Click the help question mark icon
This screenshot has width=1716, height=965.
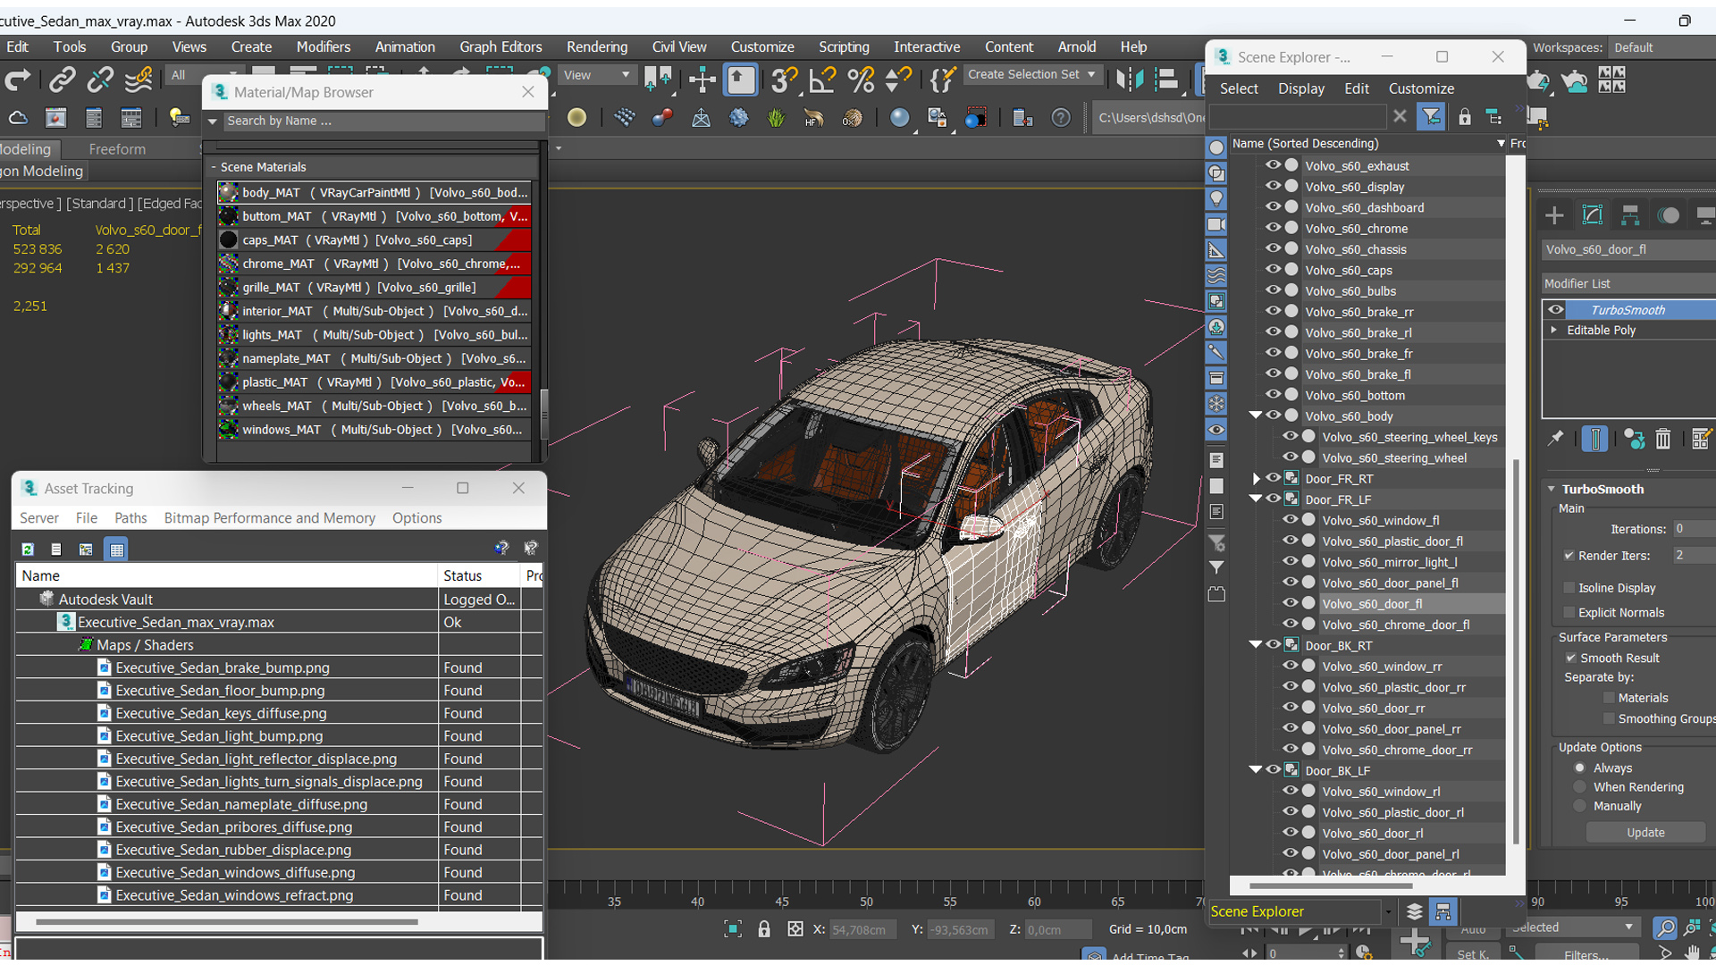[1060, 118]
